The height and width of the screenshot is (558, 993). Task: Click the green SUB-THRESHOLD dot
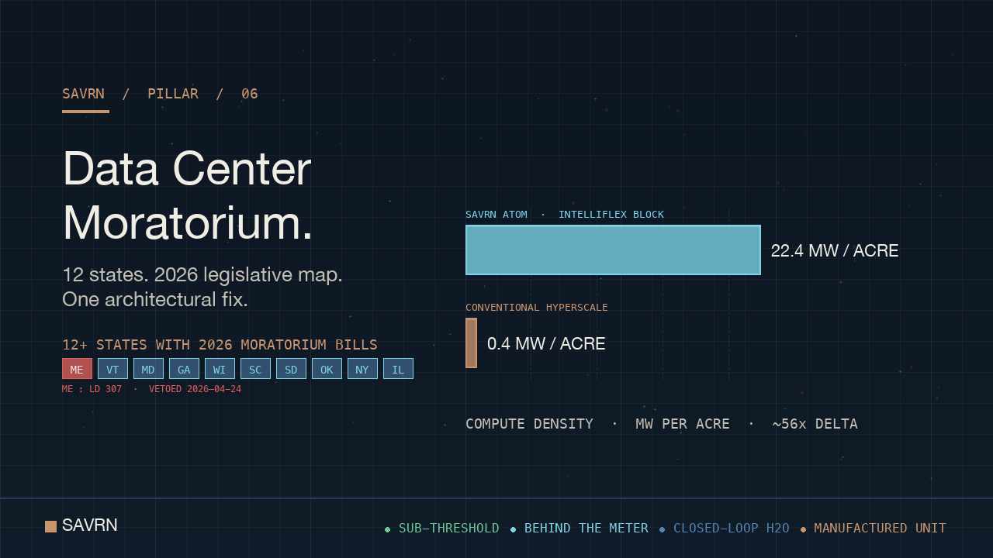(387, 529)
